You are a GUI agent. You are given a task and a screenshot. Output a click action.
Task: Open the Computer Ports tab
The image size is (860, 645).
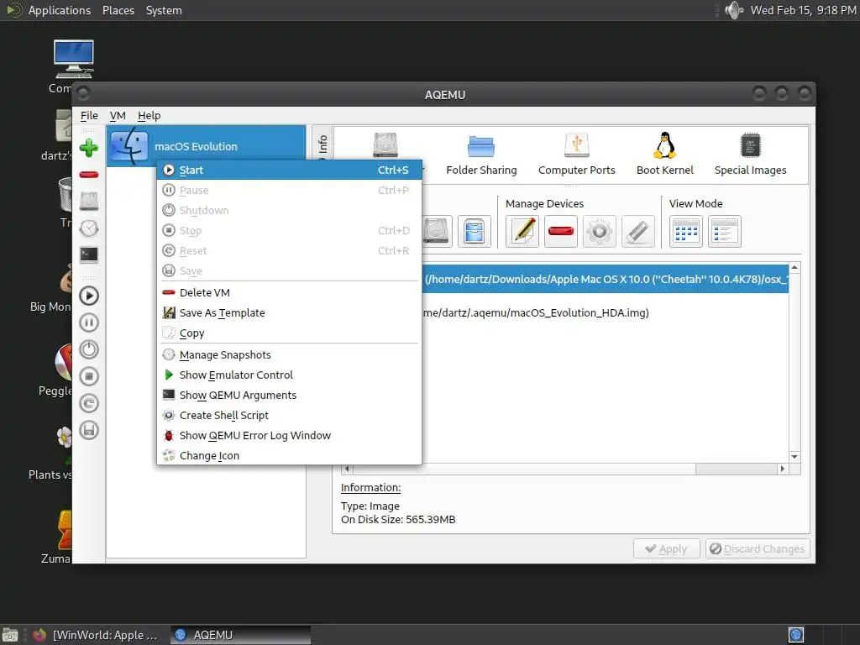(576, 155)
